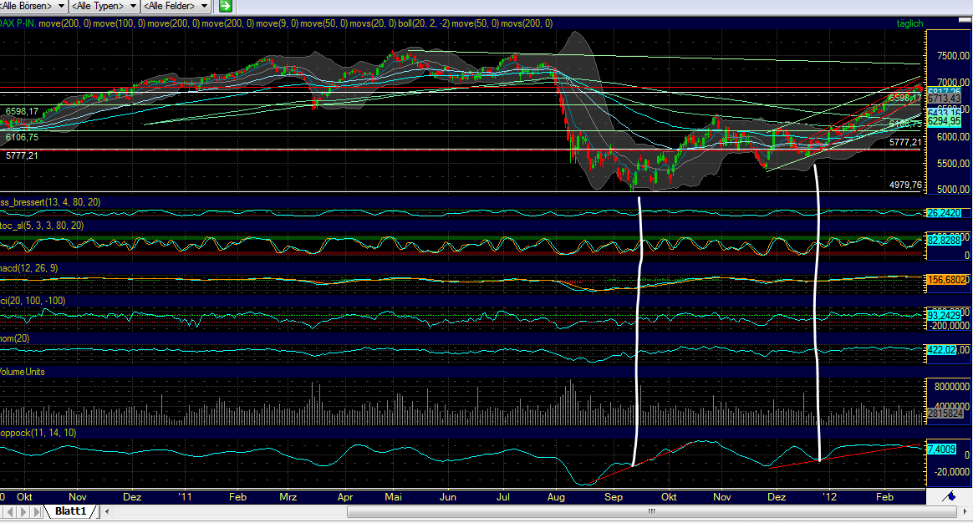Click the cyan 7.4009 value box on the right
The width and height of the screenshot is (973, 523).
[940, 449]
